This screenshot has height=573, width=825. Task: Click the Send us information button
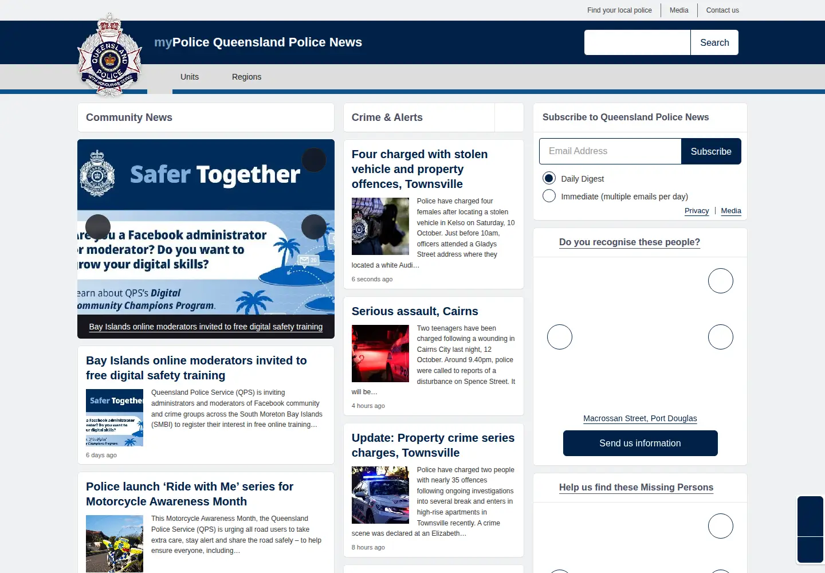pos(640,444)
